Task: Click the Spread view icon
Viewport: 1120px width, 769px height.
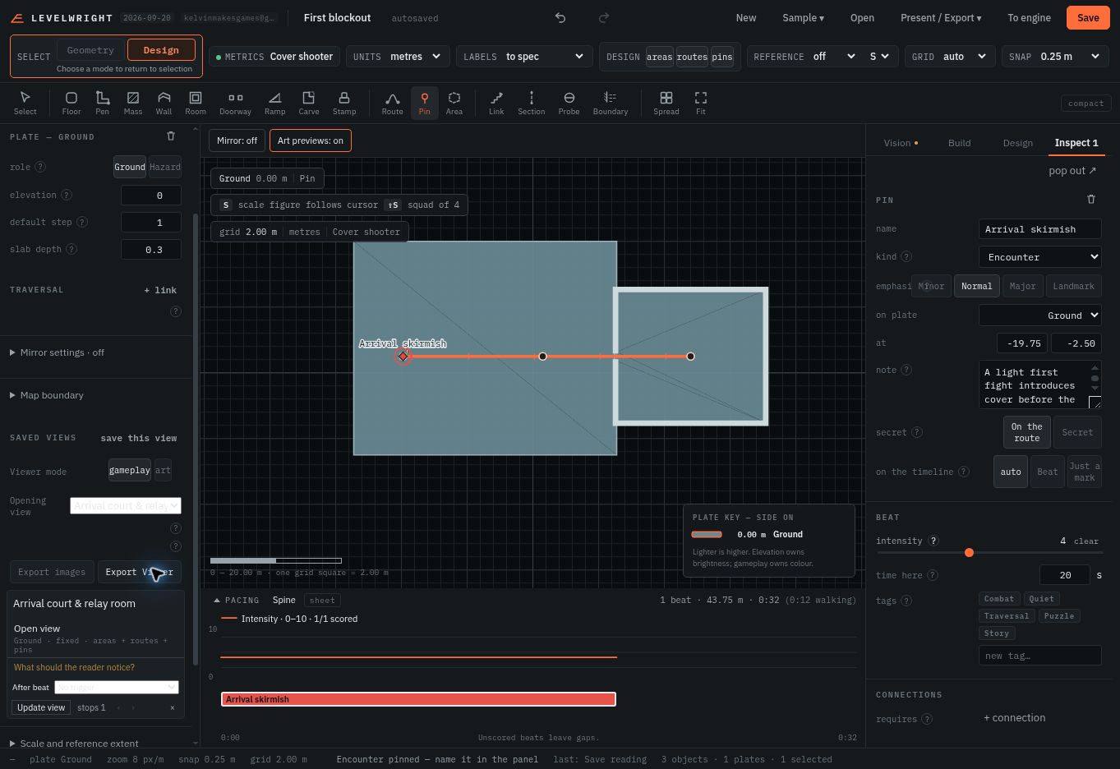Action: pos(666,103)
